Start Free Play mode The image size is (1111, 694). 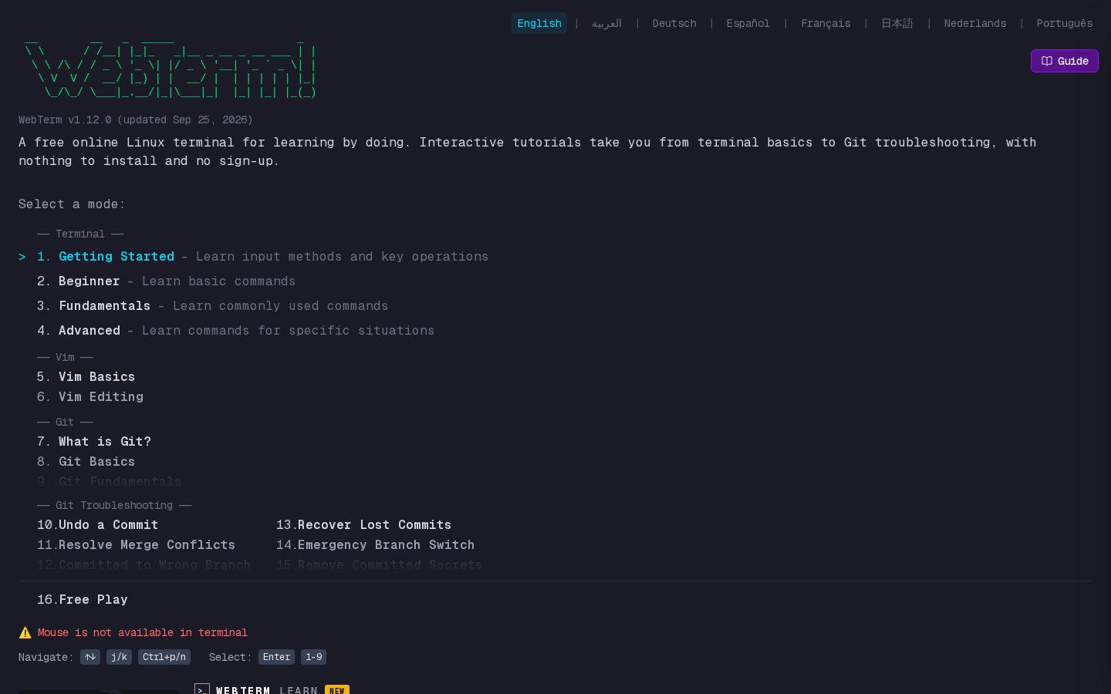pyautogui.click(x=82, y=599)
